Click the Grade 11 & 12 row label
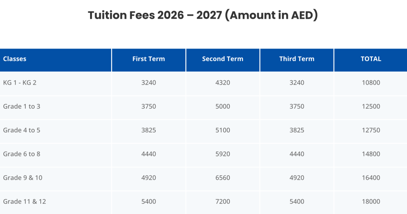The image size is (407, 214). pyautogui.click(x=24, y=201)
